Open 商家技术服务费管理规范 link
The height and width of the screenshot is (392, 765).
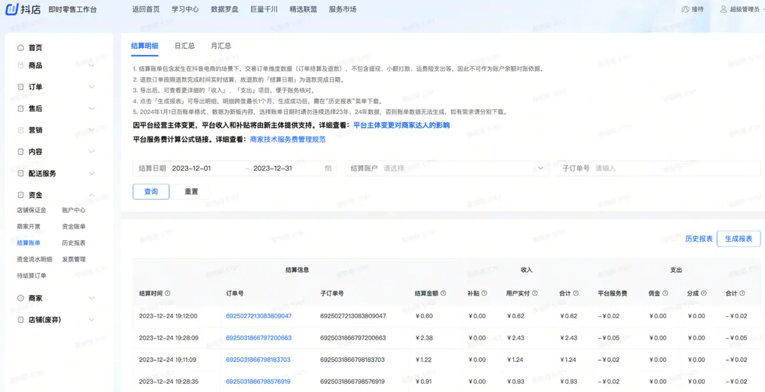tap(288, 139)
